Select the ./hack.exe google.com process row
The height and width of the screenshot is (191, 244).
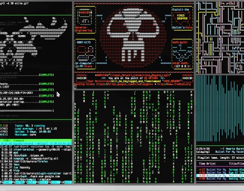(36, 177)
